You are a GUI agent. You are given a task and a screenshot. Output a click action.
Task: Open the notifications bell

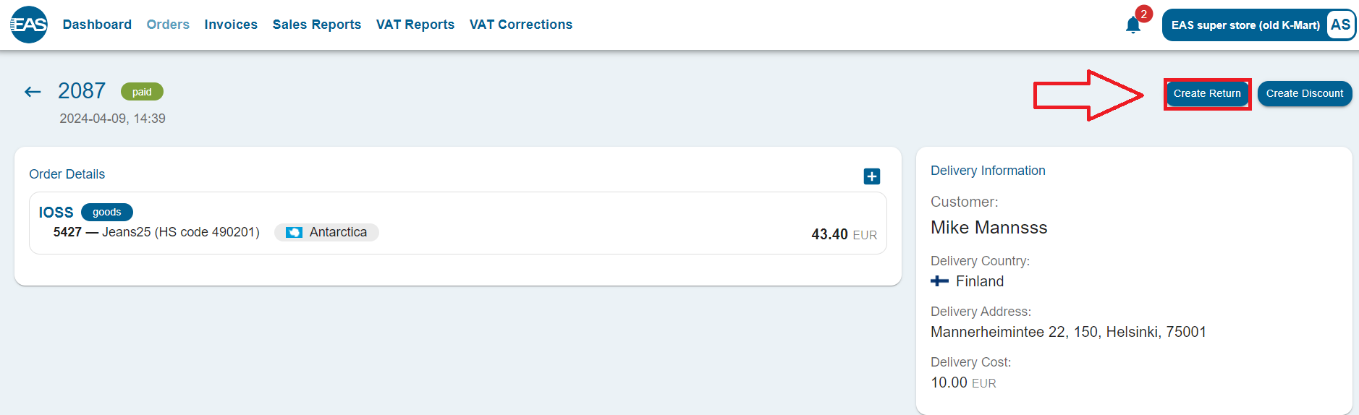coord(1132,26)
